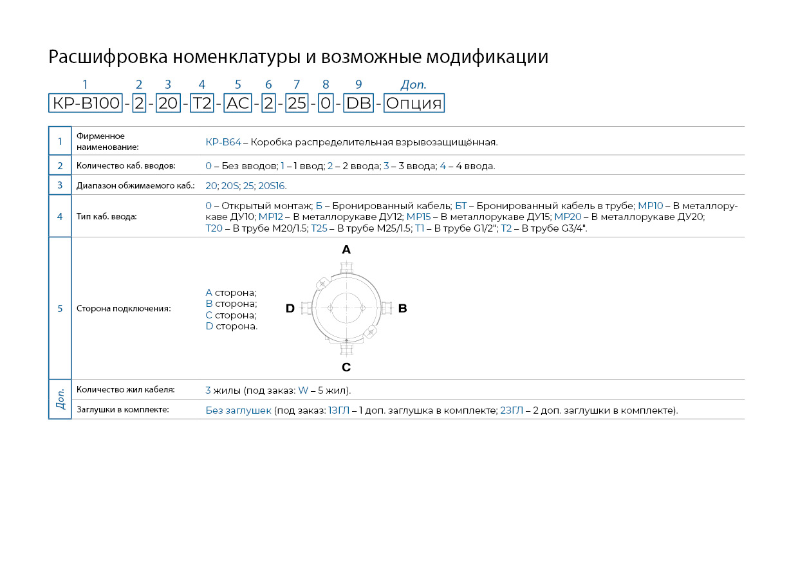Click the blue 'КР-В64' text

[223, 142]
